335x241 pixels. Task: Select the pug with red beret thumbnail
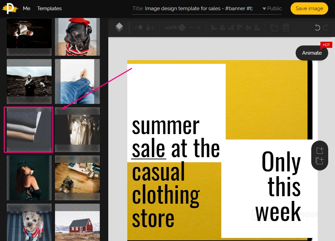tap(77, 37)
